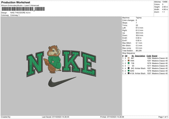
Task: Pick the green swatch beside stitch count 5240
Action: pyautogui.click(x=129, y=71)
